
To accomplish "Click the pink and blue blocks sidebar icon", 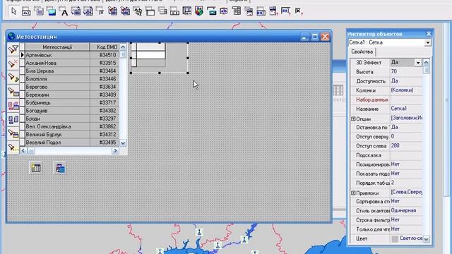I will tap(13, 106).
